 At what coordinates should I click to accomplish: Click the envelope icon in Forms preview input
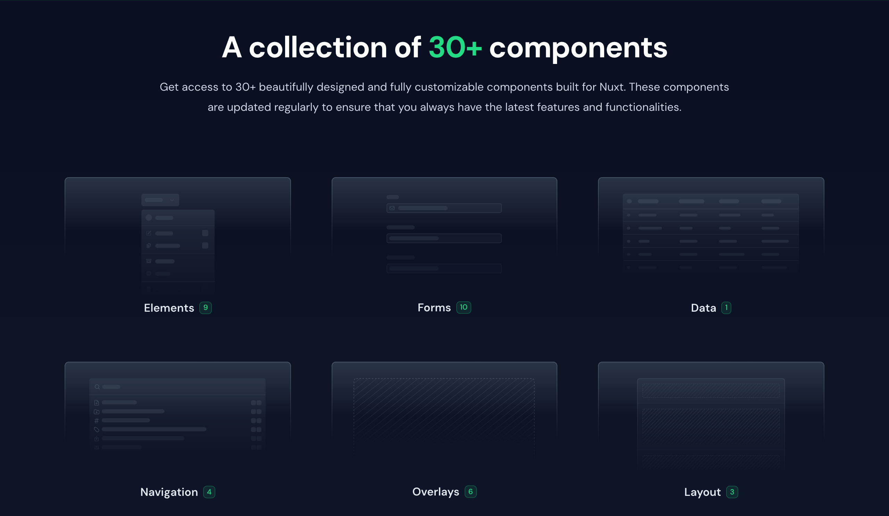pos(392,208)
